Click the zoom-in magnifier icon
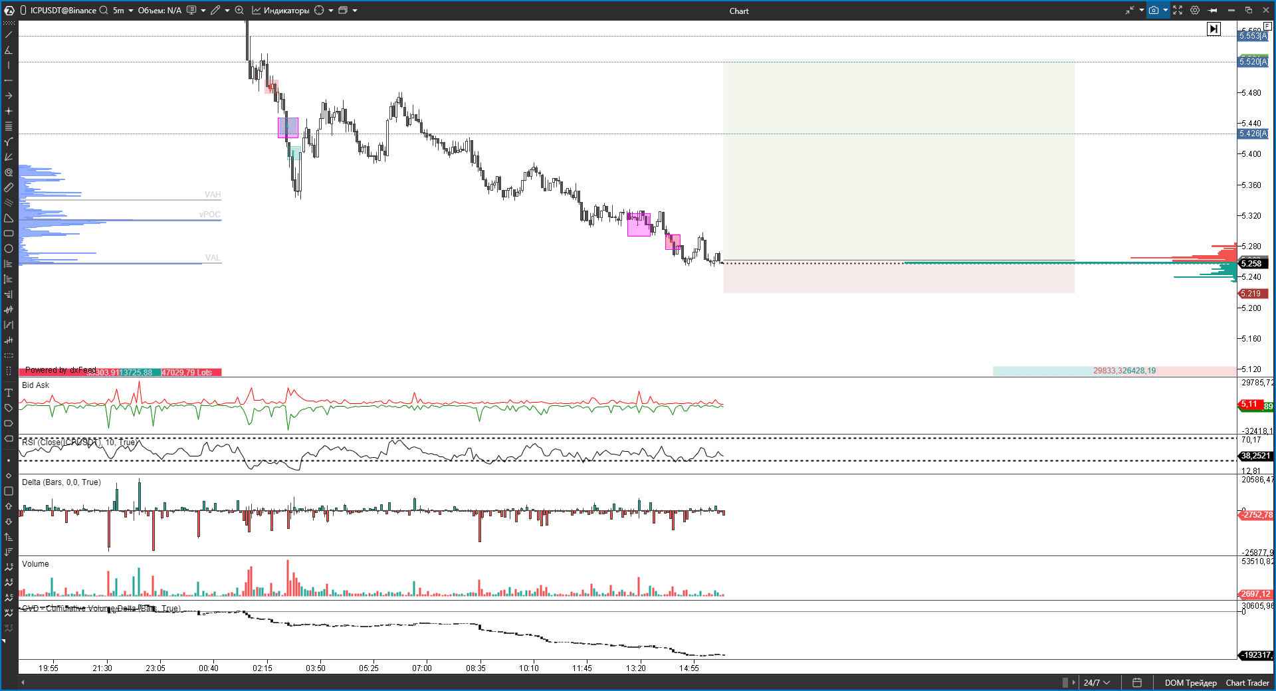The image size is (1276, 691). [x=239, y=11]
